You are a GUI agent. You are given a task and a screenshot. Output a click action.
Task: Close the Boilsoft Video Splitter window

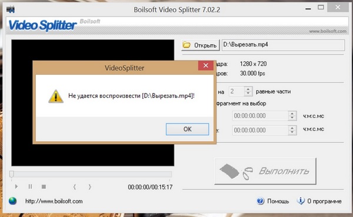coord(338,8)
